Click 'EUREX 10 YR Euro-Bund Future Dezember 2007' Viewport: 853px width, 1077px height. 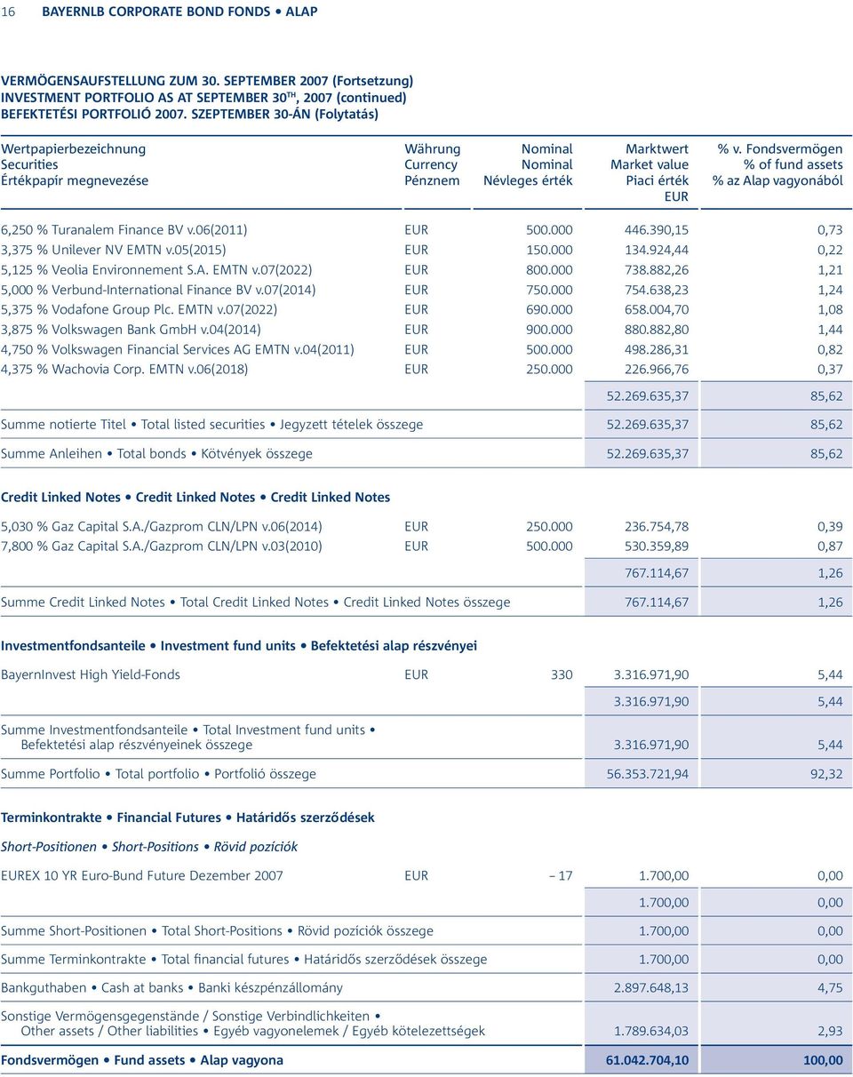(142, 876)
